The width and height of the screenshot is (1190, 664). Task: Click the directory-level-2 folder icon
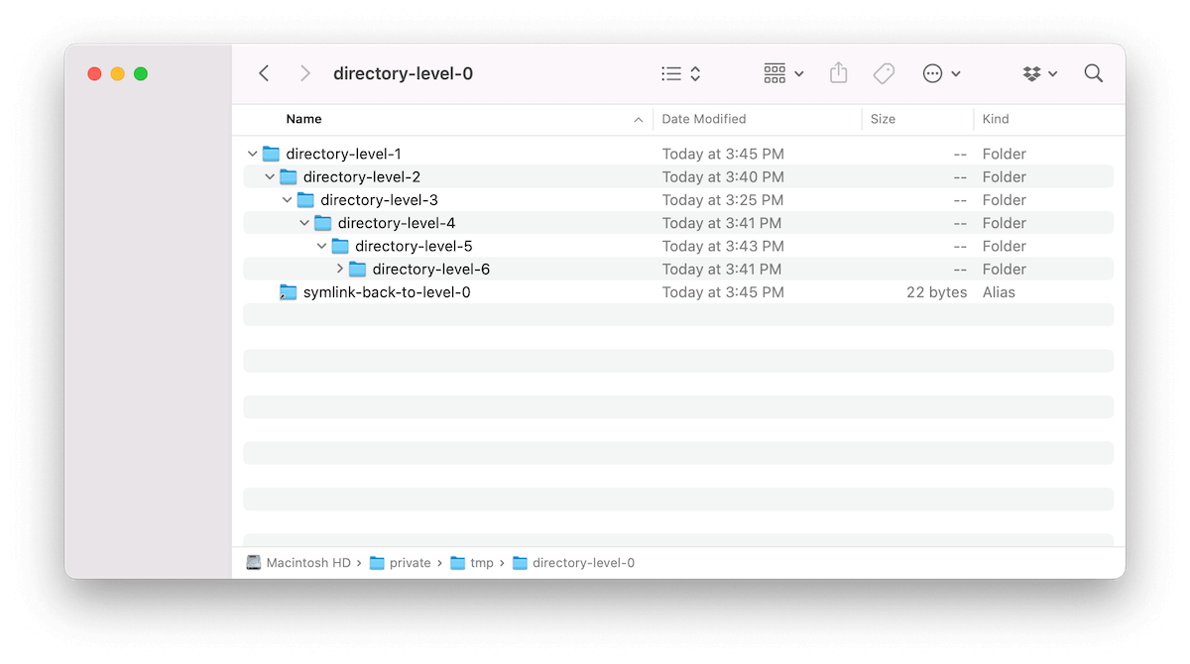pos(289,176)
